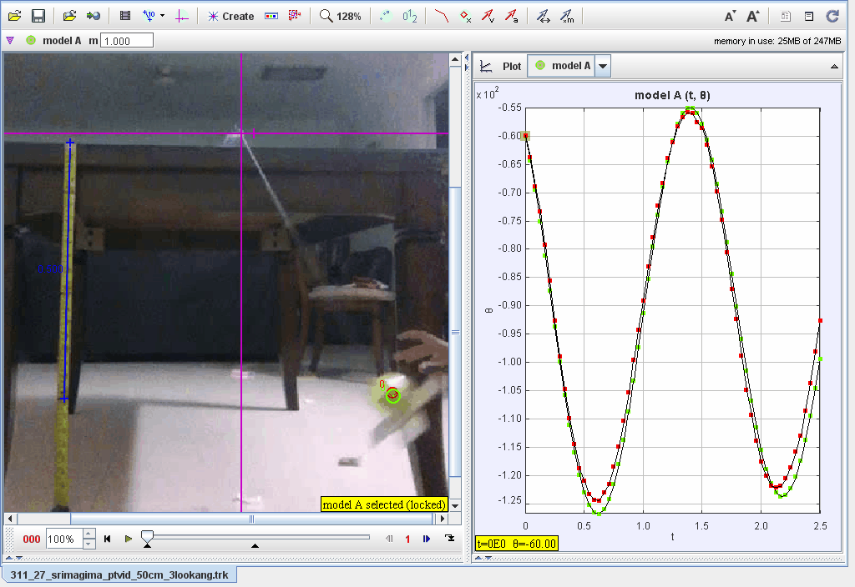Screen dimensions: 855x587
Task: Open track control color bar icon
Action: coord(271,17)
